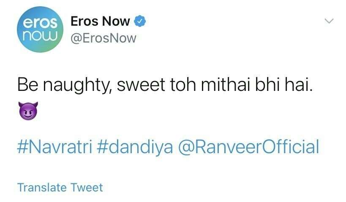Click Translate Tweet
Viewport: 346px width, 202px height.
coord(60,187)
